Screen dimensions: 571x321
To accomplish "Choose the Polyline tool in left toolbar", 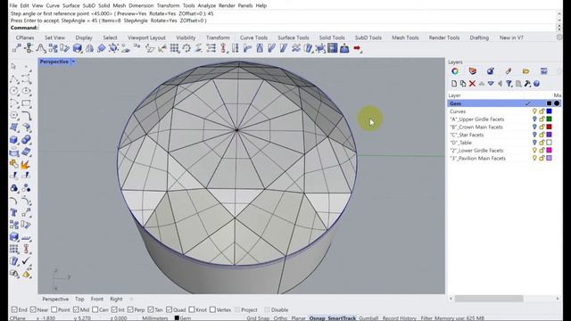I will click(x=14, y=79).
